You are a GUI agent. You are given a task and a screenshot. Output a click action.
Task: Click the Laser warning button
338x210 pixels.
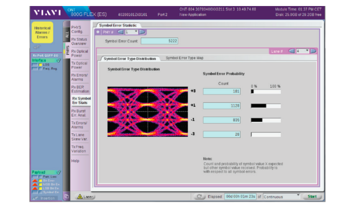pos(85,197)
